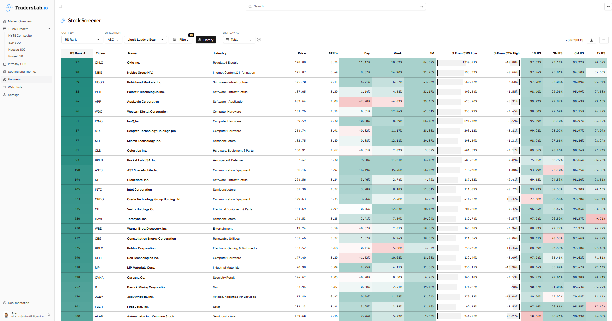Image resolution: width=612 pixels, height=321 pixels.
Task: Focus the search input field
Action: tap(336, 6)
